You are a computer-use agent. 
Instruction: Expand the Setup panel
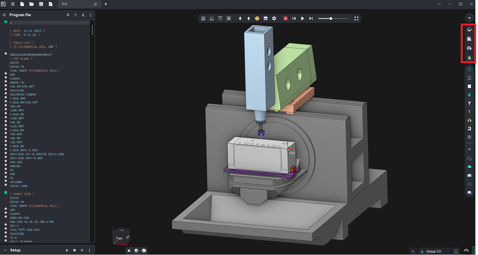point(6,250)
